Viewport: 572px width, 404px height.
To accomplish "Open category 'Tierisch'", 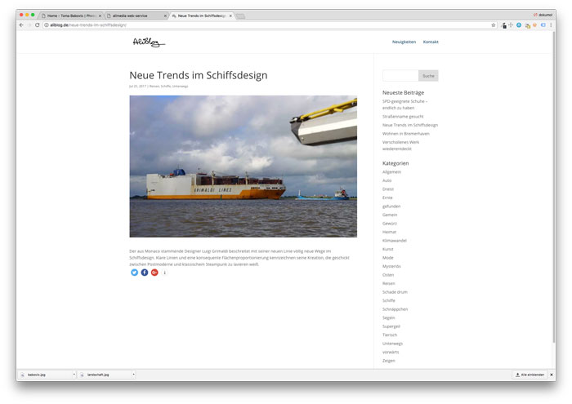I will 390,335.
